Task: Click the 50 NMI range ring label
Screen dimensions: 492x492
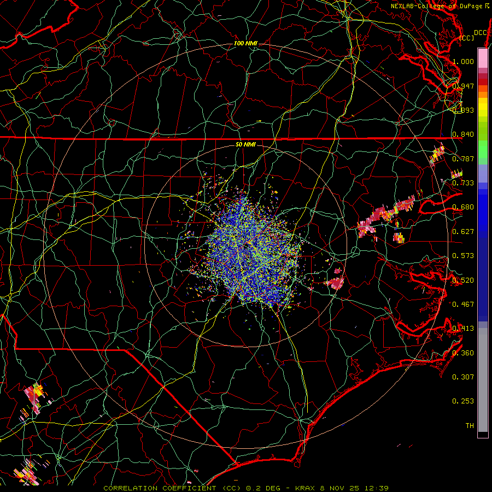Action: click(245, 144)
